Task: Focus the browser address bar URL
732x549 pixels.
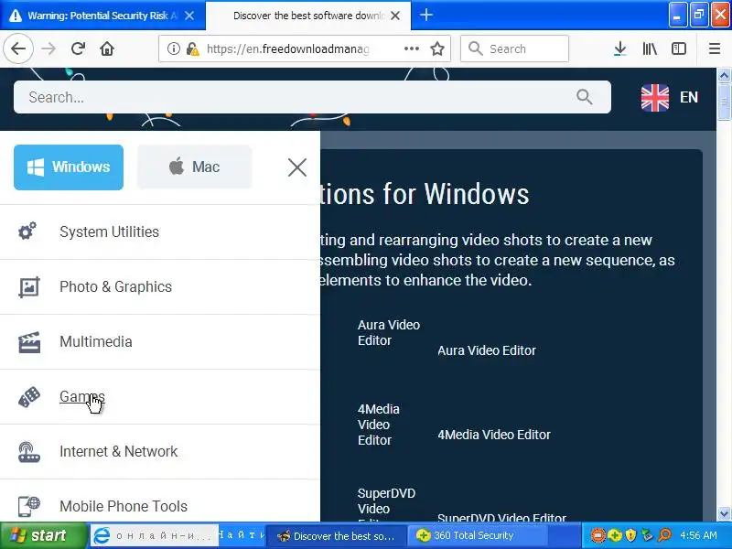Action: pos(287,48)
